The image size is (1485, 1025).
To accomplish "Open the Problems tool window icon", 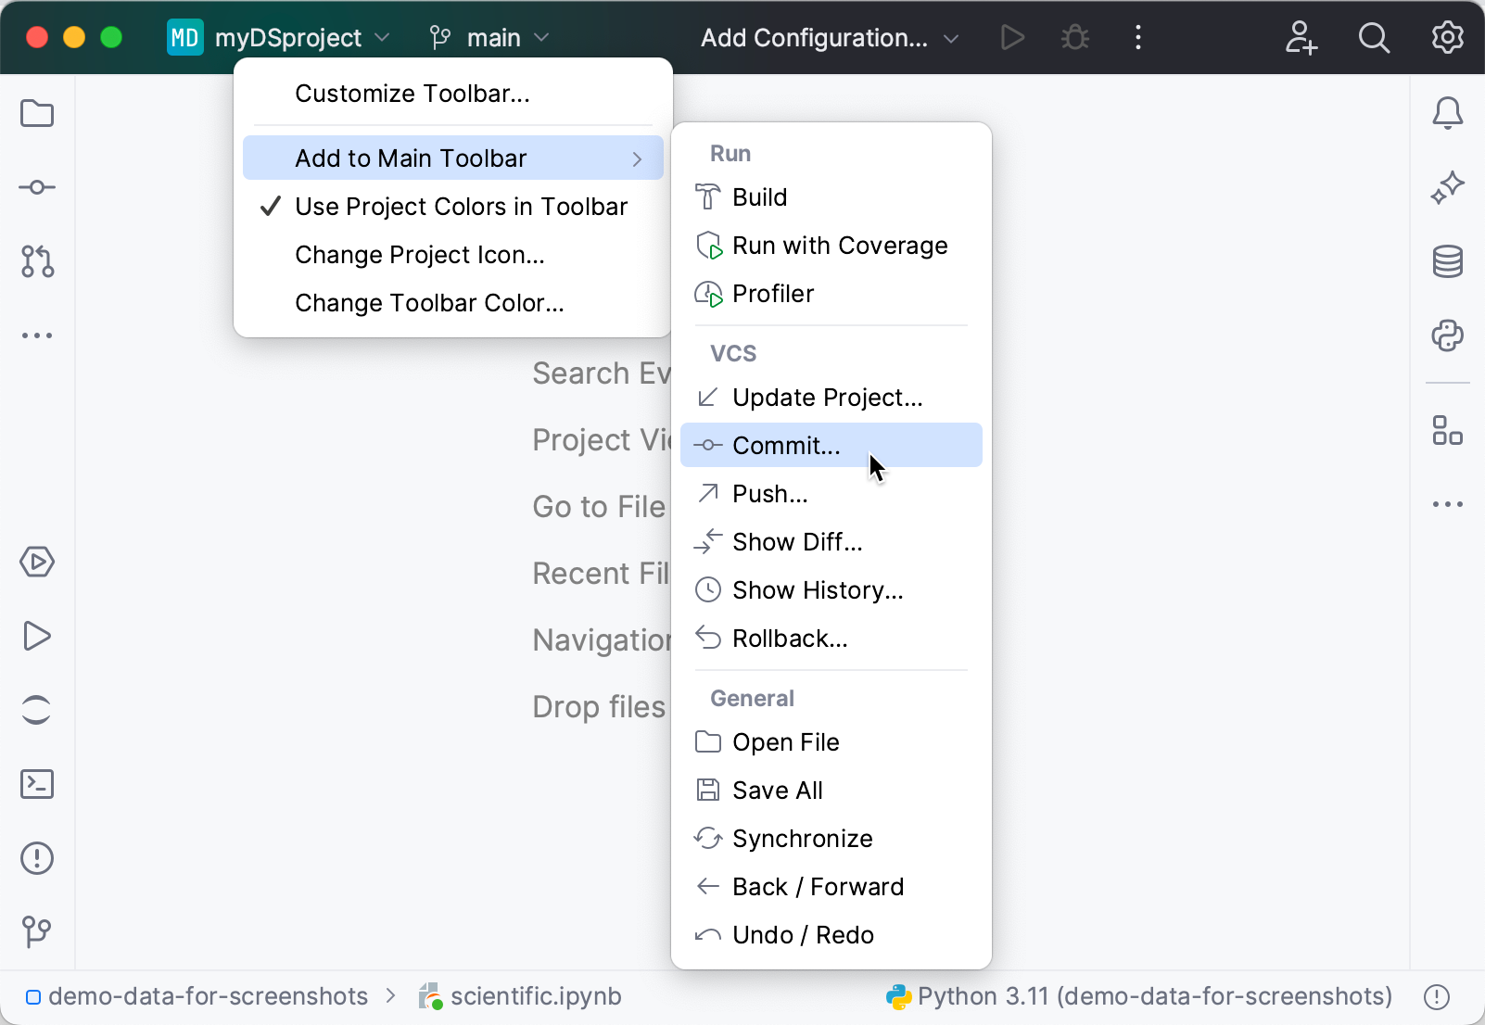I will (x=37, y=858).
